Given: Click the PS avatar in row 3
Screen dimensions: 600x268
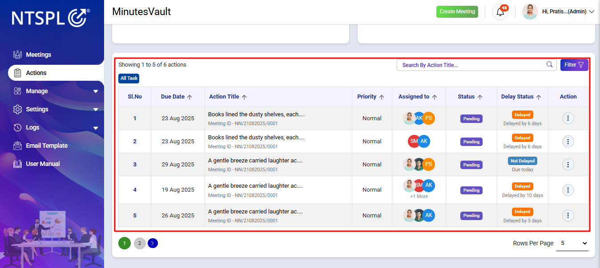Looking at the screenshot, I should coord(428,164).
